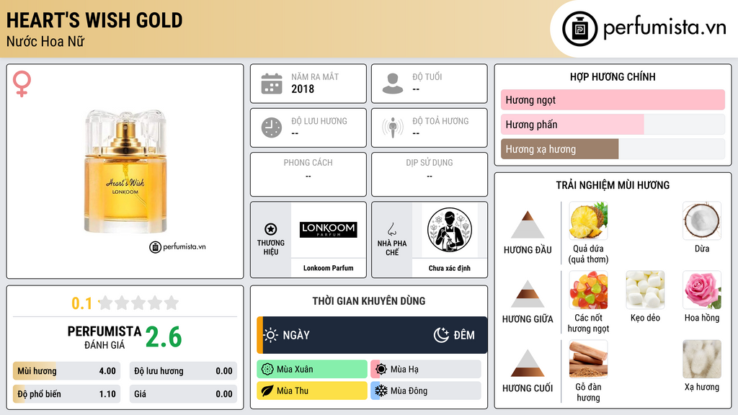738x415 pixels.
Task: Click the nose icon above Nhà pha chế
Action: (x=392, y=230)
